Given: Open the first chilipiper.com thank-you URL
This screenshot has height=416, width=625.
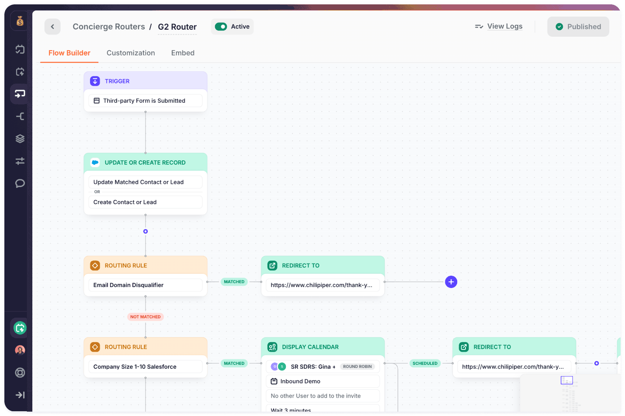Looking at the screenshot, I should point(323,285).
